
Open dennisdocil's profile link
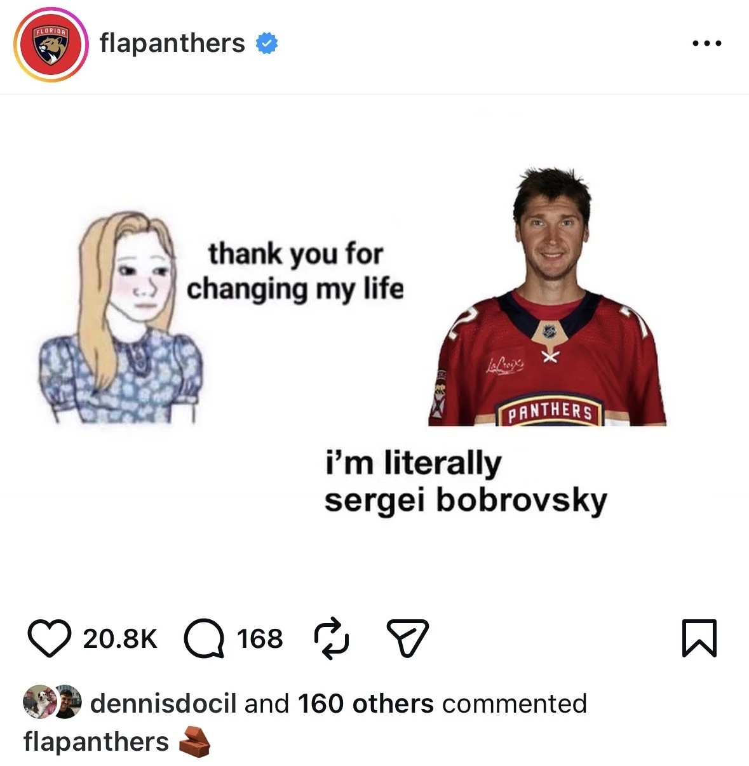pyautogui.click(x=163, y=704)
